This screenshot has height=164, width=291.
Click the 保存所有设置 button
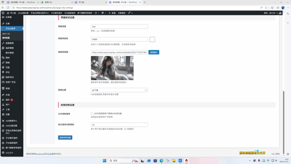(x=66, y=138)
